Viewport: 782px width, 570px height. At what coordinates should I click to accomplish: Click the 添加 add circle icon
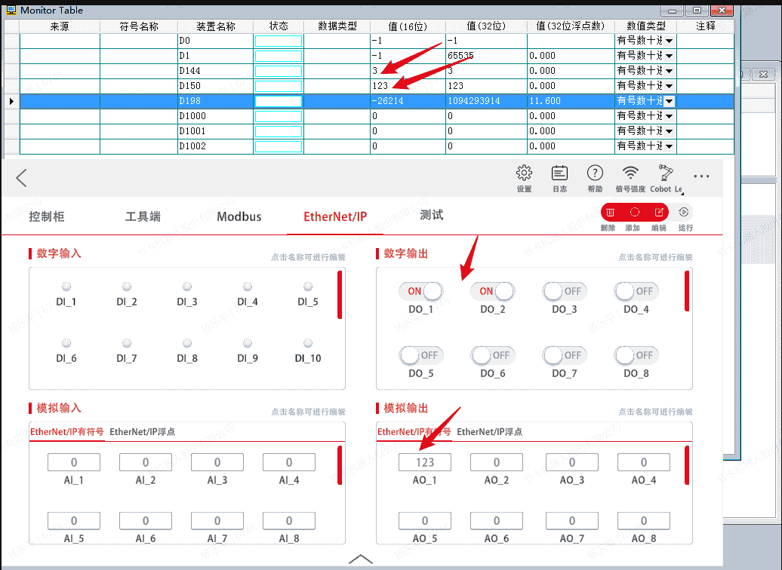[x=634, y=213]
